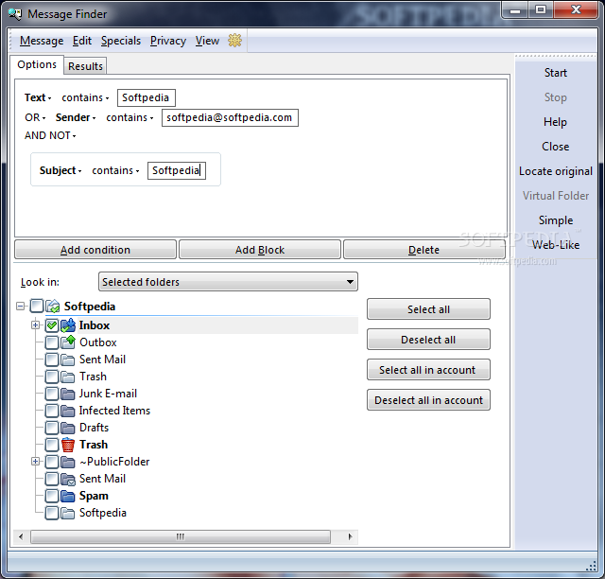Click the Message Finder title bar icon
605x579 pixels.
15,14
